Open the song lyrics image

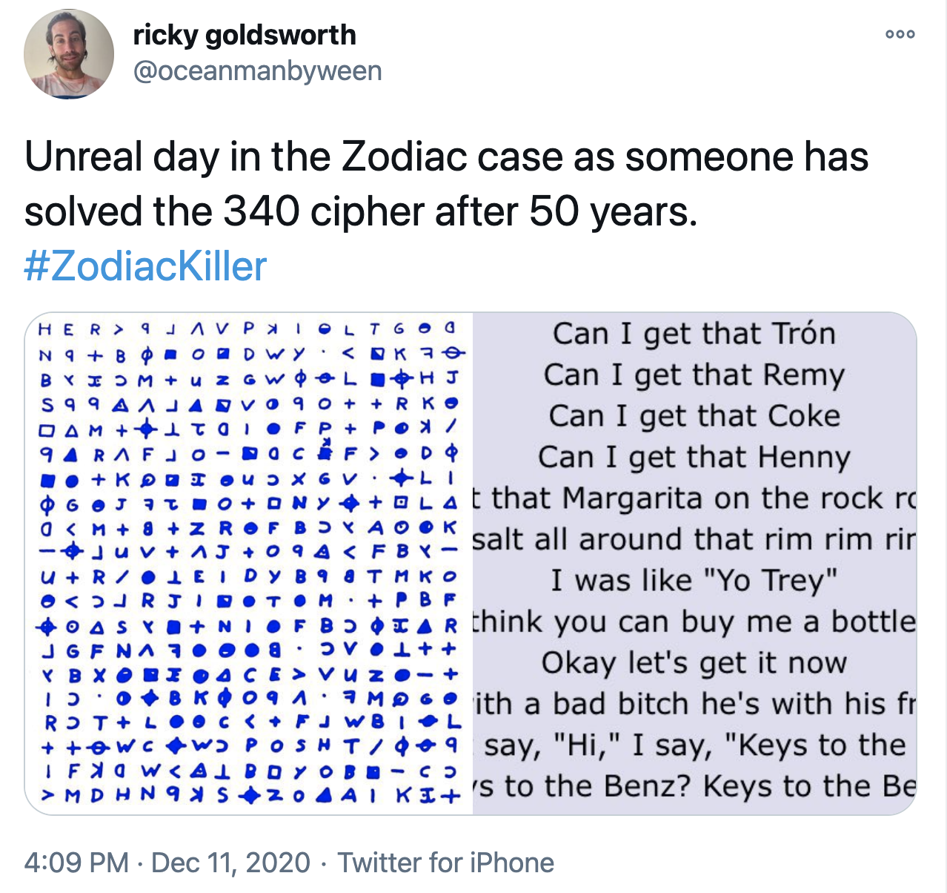tap(694, 563)
